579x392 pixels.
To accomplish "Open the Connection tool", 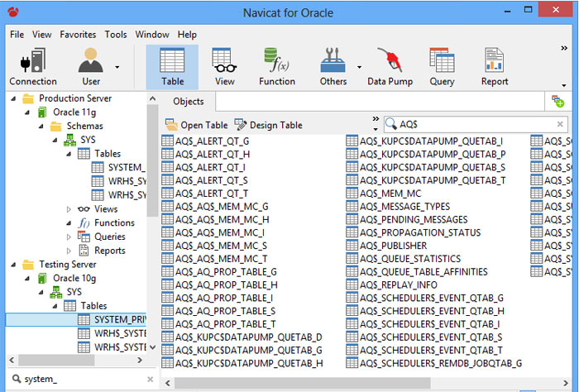I will [x=33, y=67].
